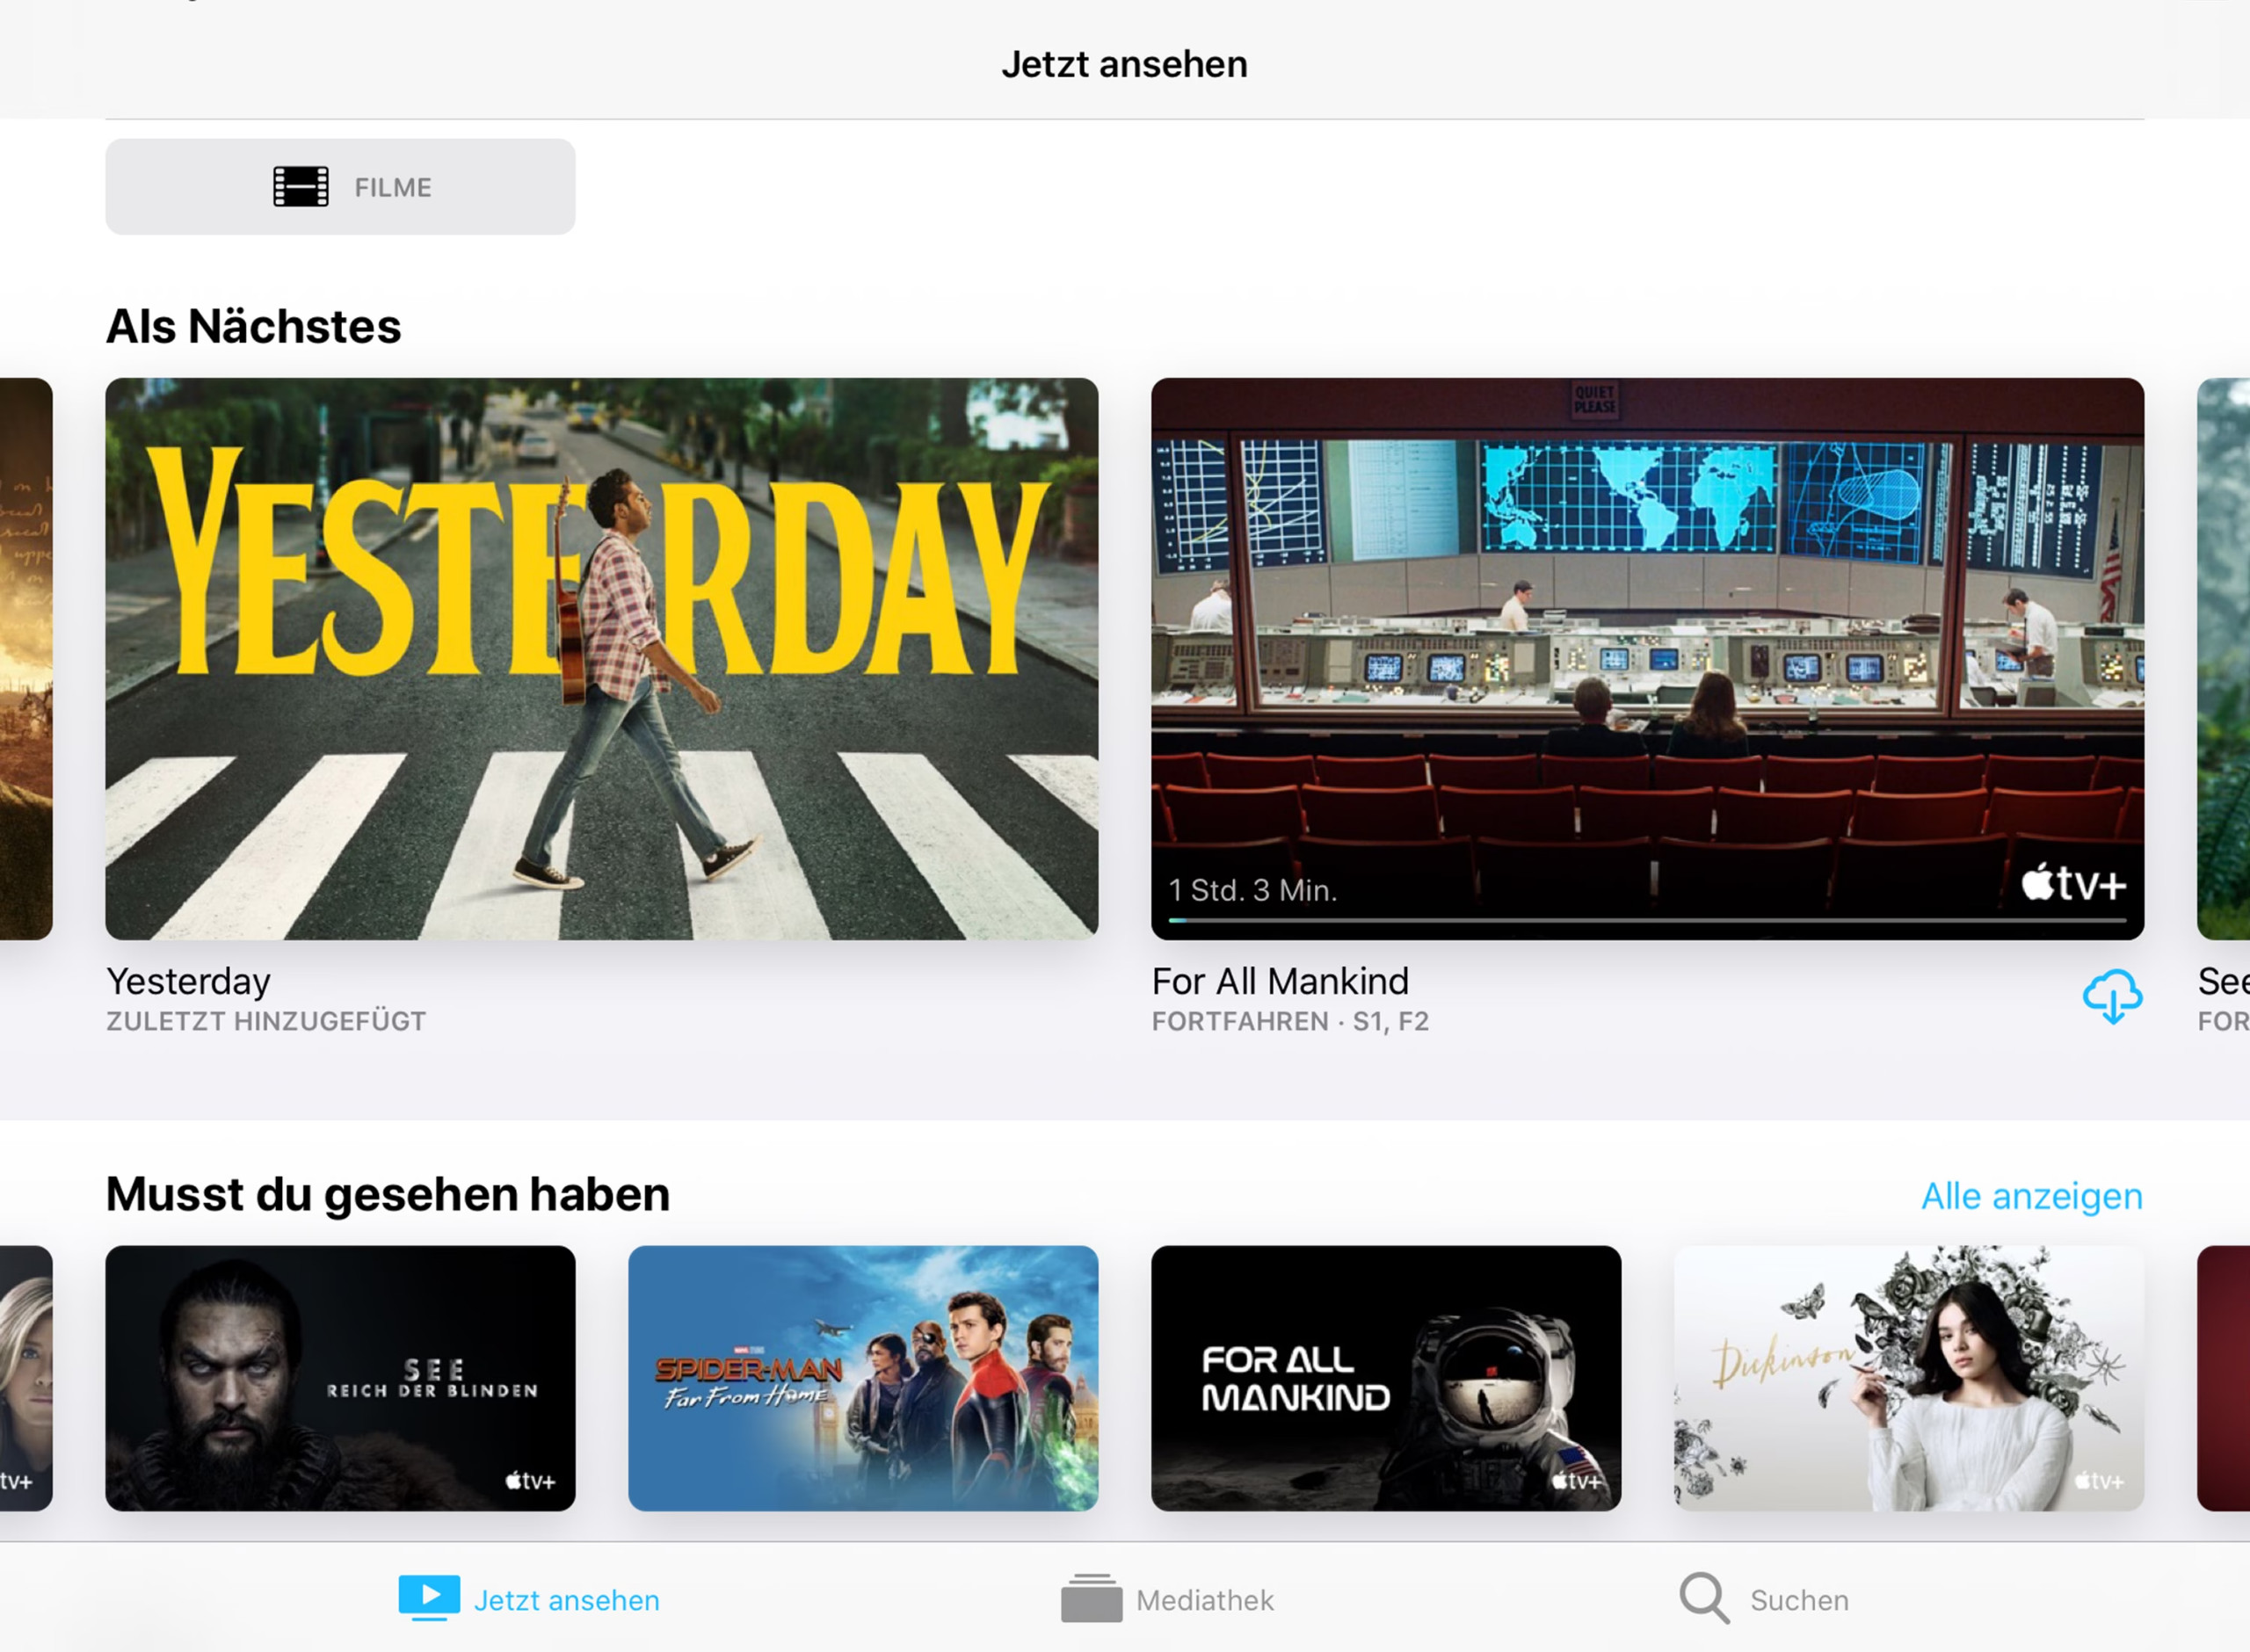Image resolution: width=2250 pixels, height=1652 pixels.
Task: Click the For All Mankind progress bar
Action: click(x=1646, y=920)
